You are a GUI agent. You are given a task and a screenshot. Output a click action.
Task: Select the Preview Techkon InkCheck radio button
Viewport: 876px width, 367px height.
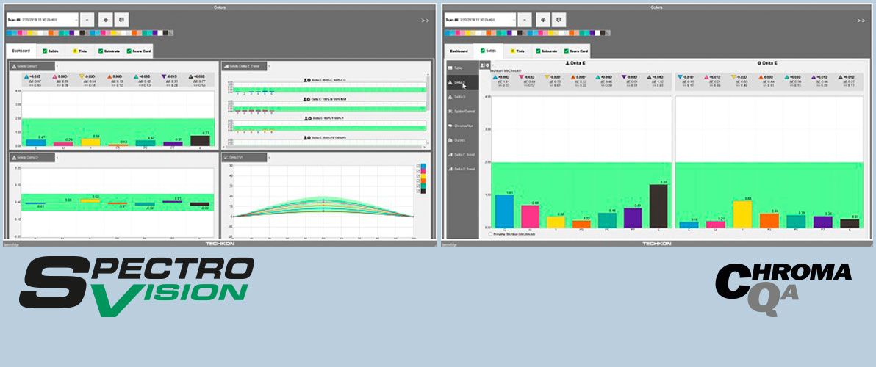coord(490,234)
